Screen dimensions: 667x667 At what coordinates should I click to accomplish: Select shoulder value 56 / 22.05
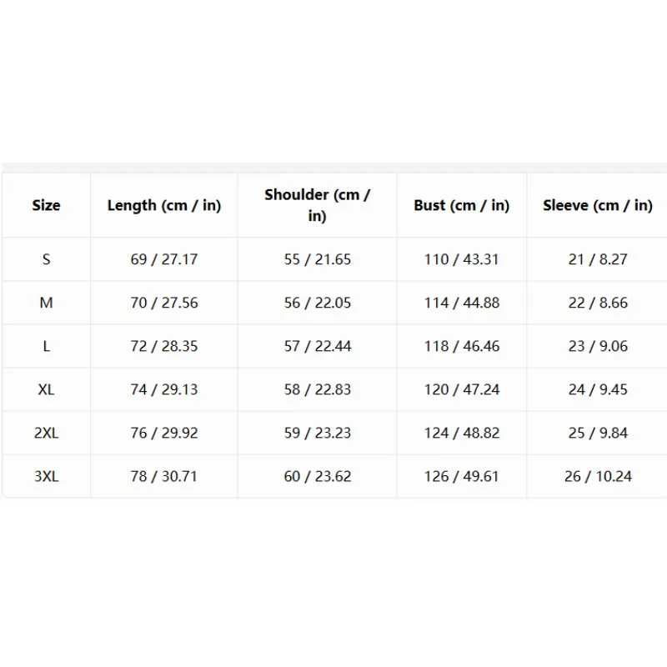(318, 303)
